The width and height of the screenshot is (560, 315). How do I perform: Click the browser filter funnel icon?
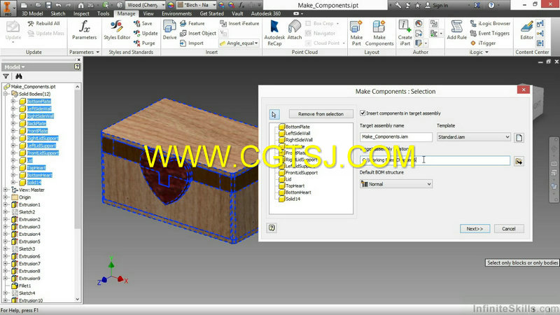[6, 76]
